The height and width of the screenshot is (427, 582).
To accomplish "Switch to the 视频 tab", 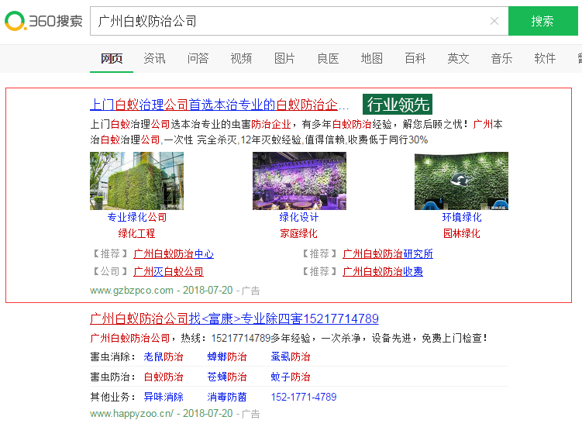I will tap(241, 58).
